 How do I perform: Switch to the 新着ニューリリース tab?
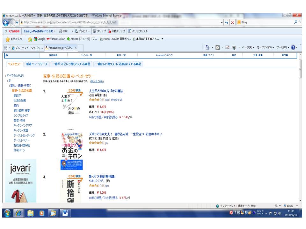37,64
